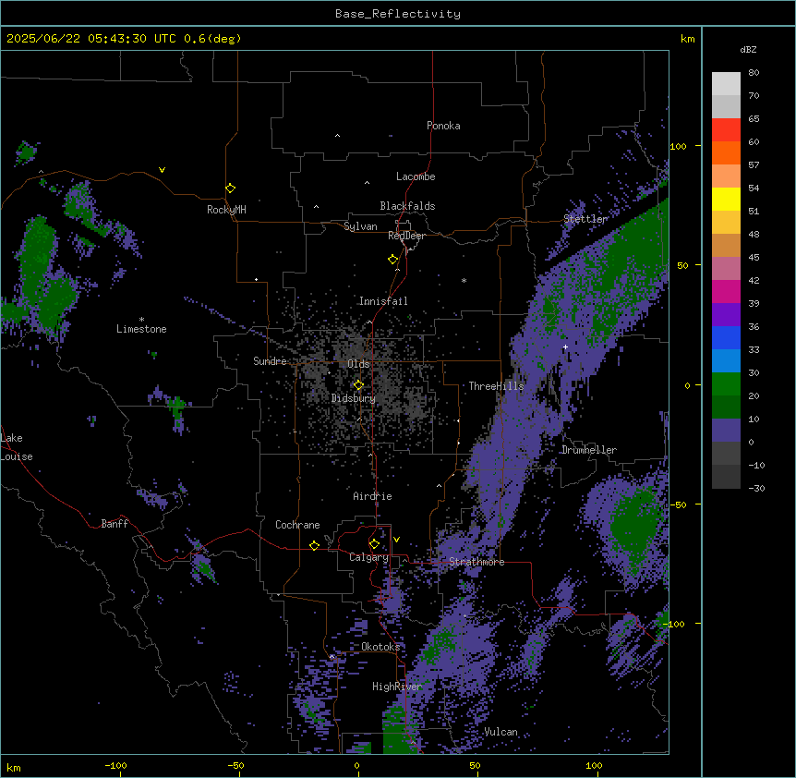Click the Banff label
The width and height of the screenshot is (796, 778).
click(x=115, y=524)
